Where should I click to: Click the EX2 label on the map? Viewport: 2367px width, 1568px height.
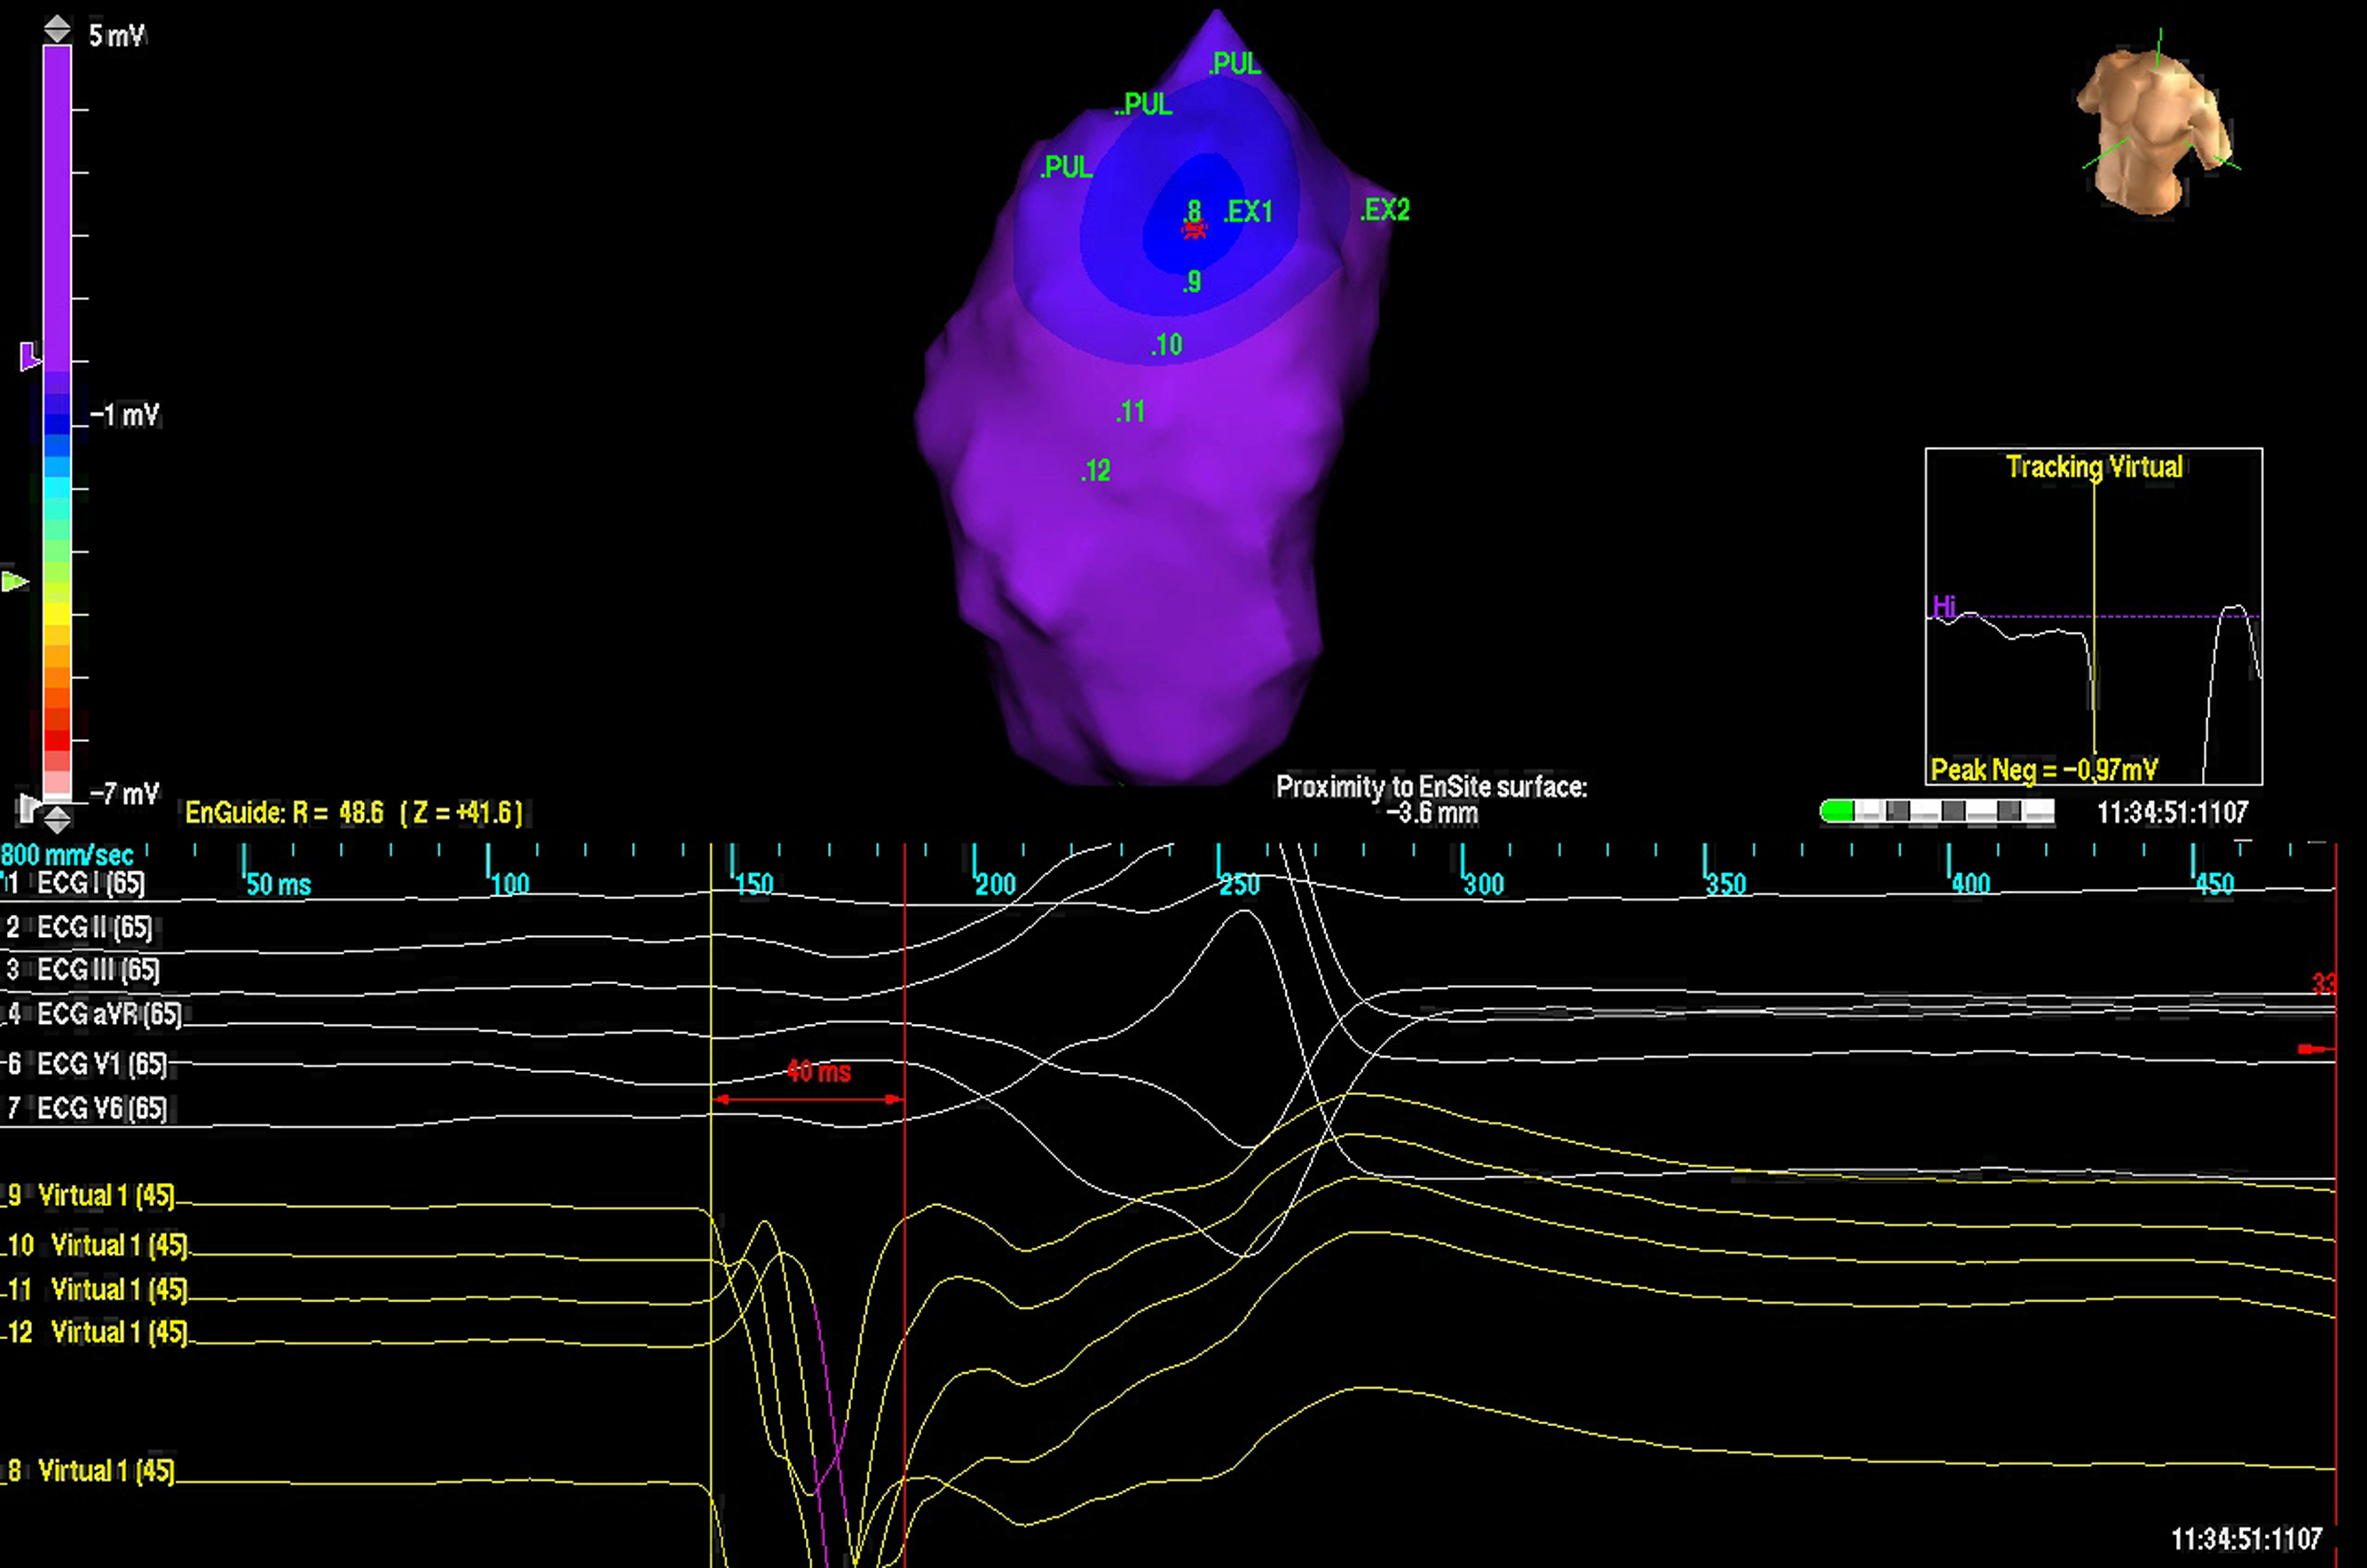pos(1386,210)
